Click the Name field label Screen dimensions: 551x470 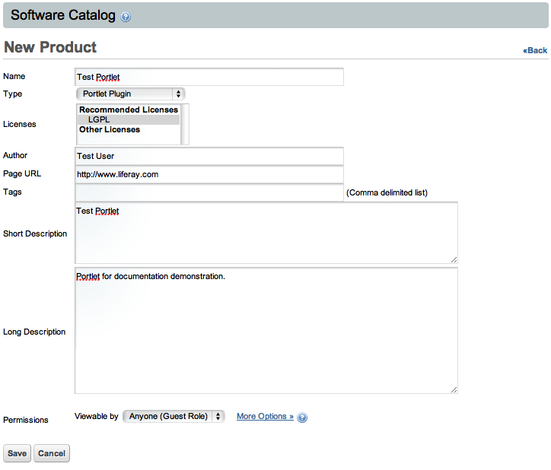(14, 76)
